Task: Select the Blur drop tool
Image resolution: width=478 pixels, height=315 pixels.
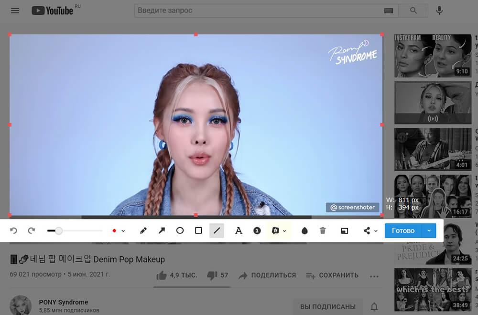Action: (304, 231)
